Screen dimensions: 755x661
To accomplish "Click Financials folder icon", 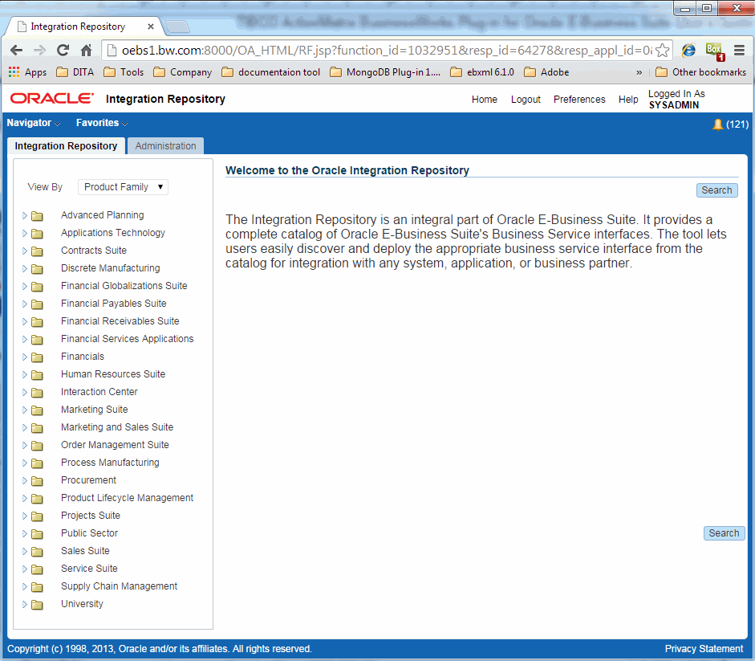I will click(37, 357).
